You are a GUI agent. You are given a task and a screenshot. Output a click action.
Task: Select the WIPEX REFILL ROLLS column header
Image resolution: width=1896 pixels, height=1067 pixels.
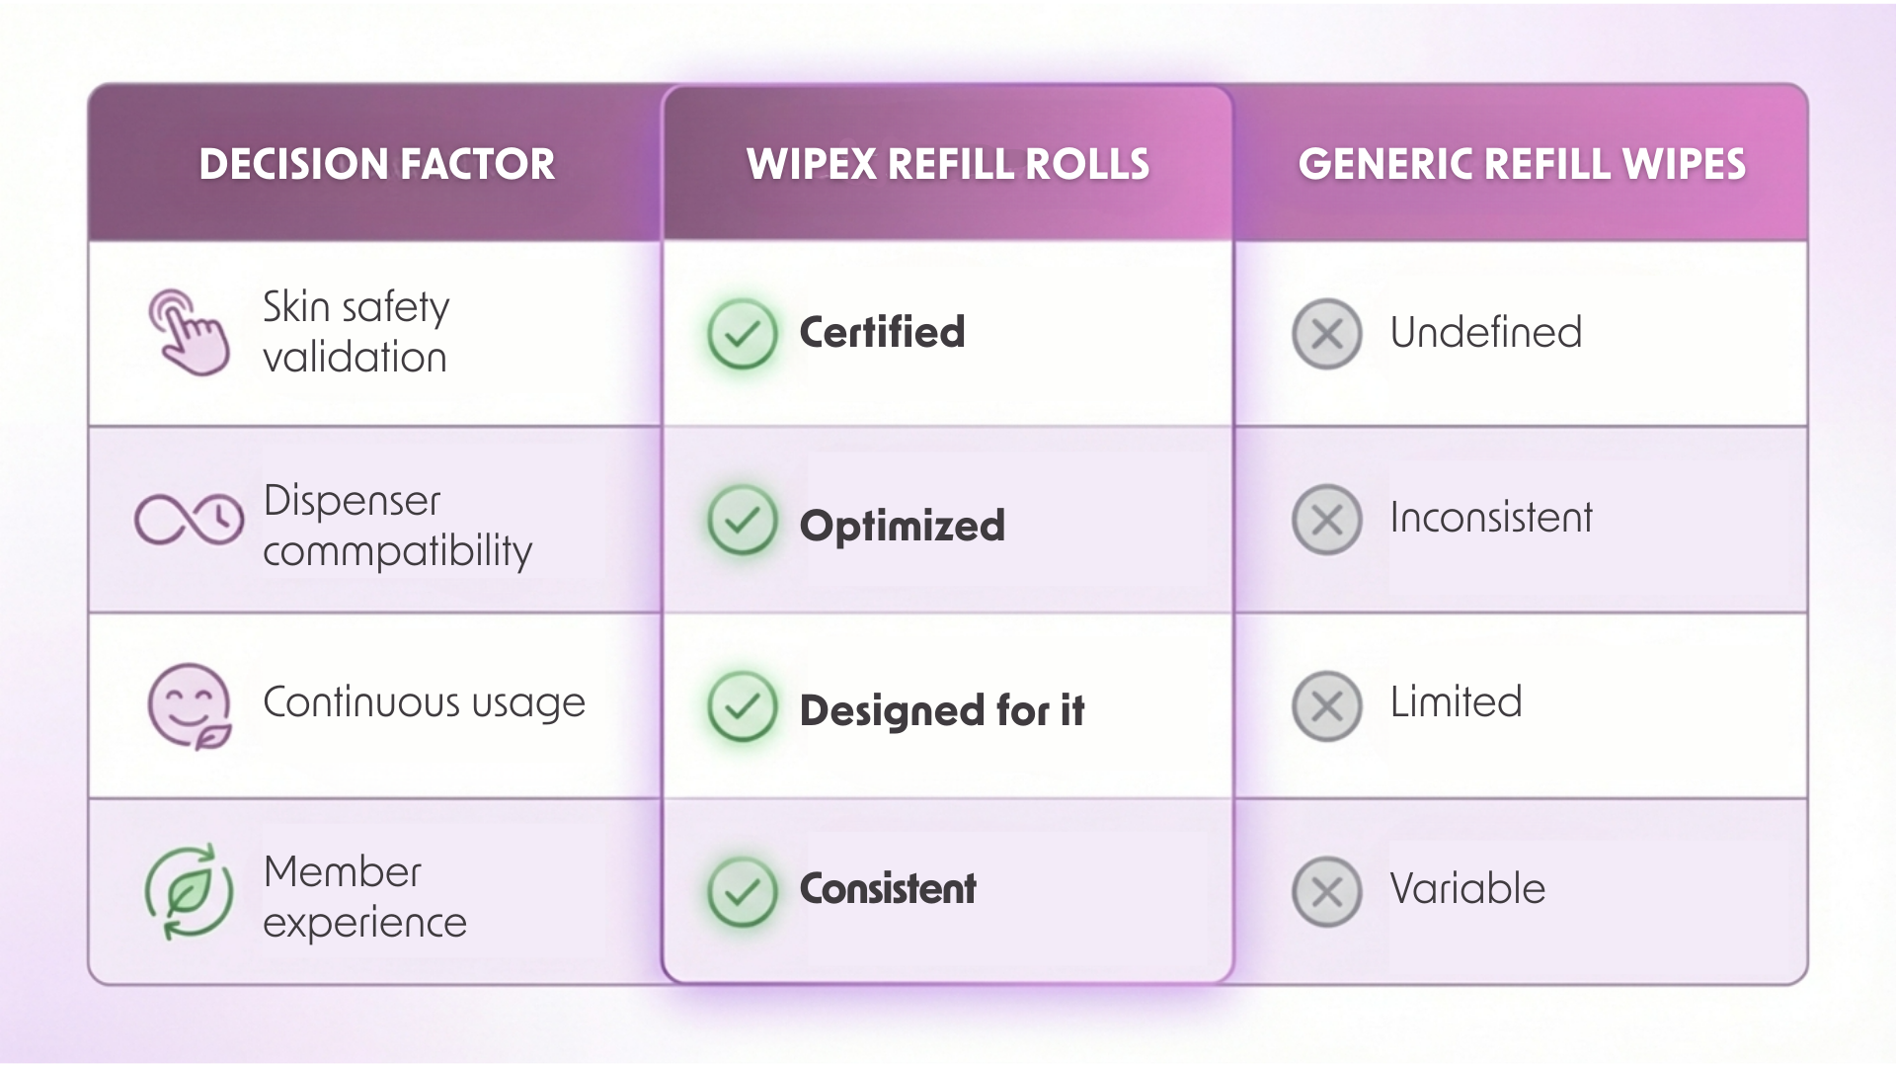[x=948, y=164]
